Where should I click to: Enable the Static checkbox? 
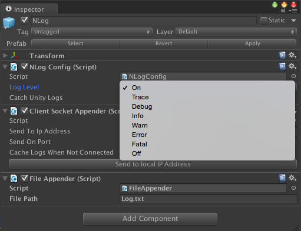pyautogui.click(x=264, y=21)
